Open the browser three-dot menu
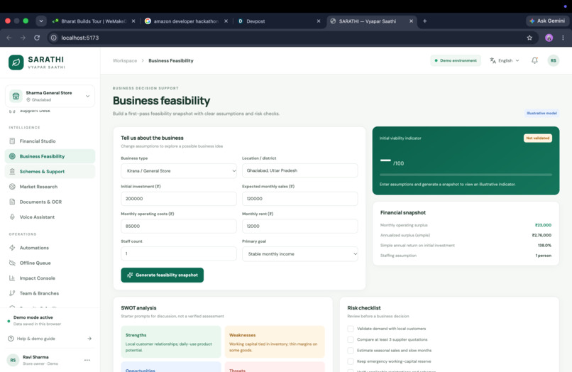The height and width of the screenshot is (372, 572). pos(563,38)
